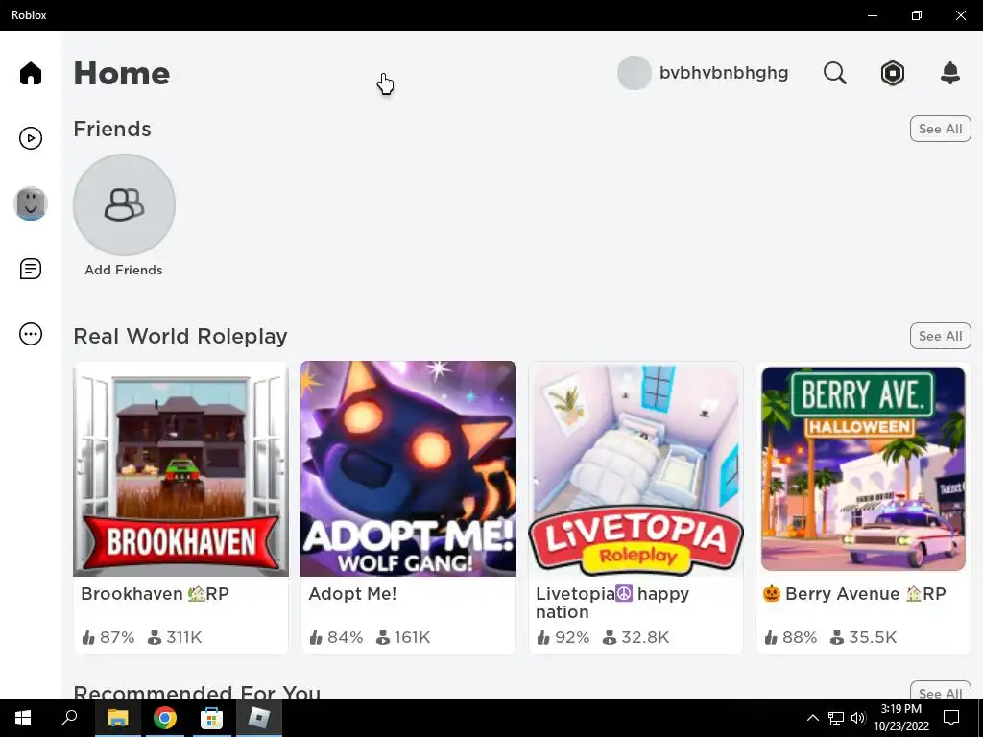983x737 pixels.
Task: Open the Adopt Me! Wolf Gang thumbnail
Action: (x=408, y=468)
